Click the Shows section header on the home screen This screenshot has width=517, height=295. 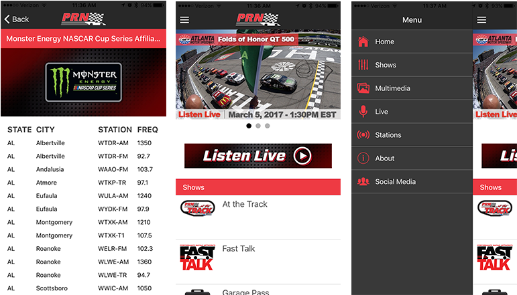pos(258,187)
